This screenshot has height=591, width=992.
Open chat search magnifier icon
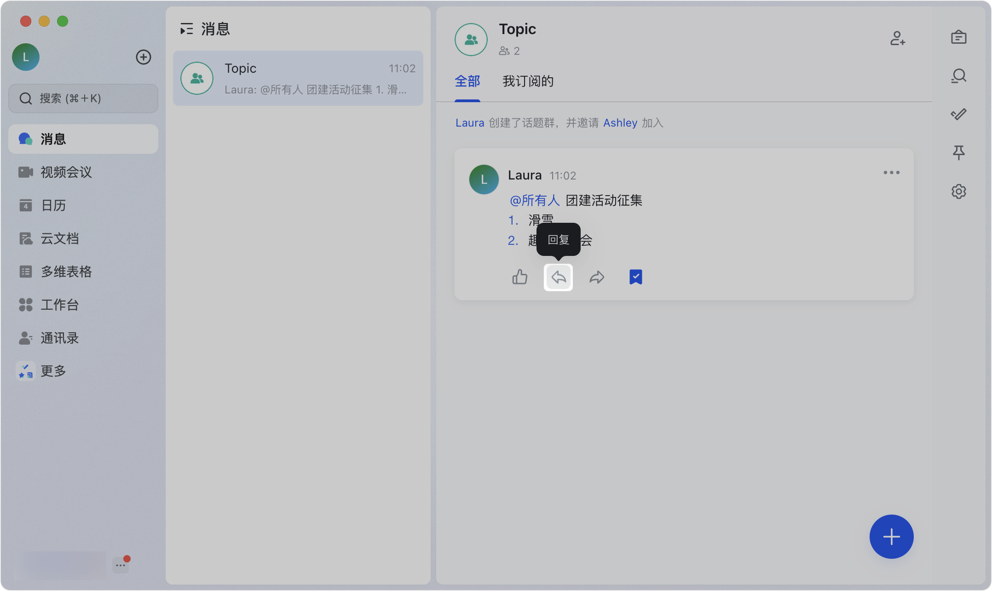click(x=958, y=76)
